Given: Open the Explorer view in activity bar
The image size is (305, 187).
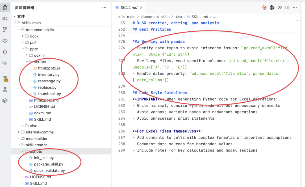Looking at the screenshot, I should pos(5,8).
